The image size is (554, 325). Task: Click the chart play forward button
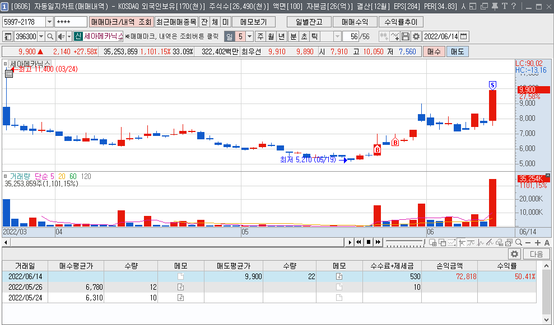click(350, 242)
